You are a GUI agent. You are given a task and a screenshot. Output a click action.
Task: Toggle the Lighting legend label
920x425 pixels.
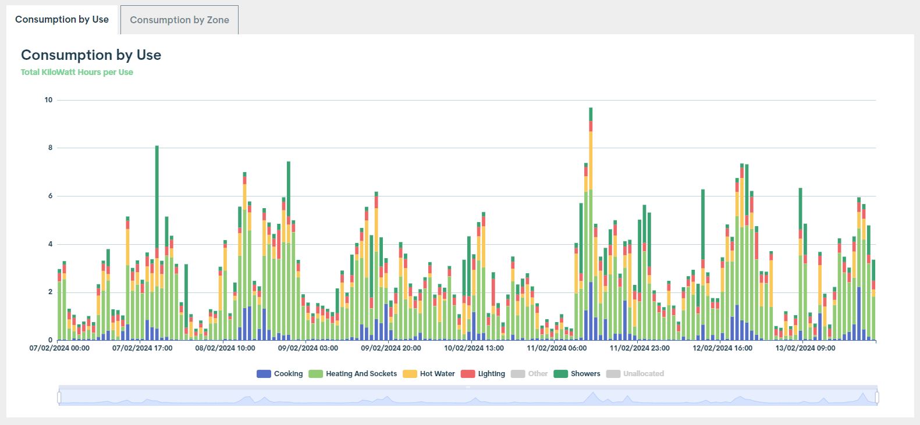(x=491, y=374)
